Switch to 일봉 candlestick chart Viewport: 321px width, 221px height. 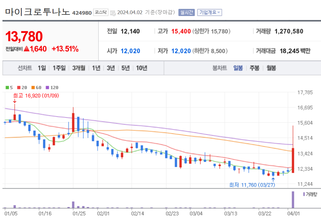(238, 68)
